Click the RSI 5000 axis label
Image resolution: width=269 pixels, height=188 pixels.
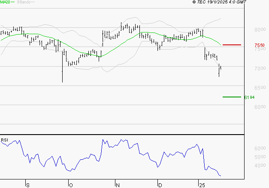[x=260, y=157]
